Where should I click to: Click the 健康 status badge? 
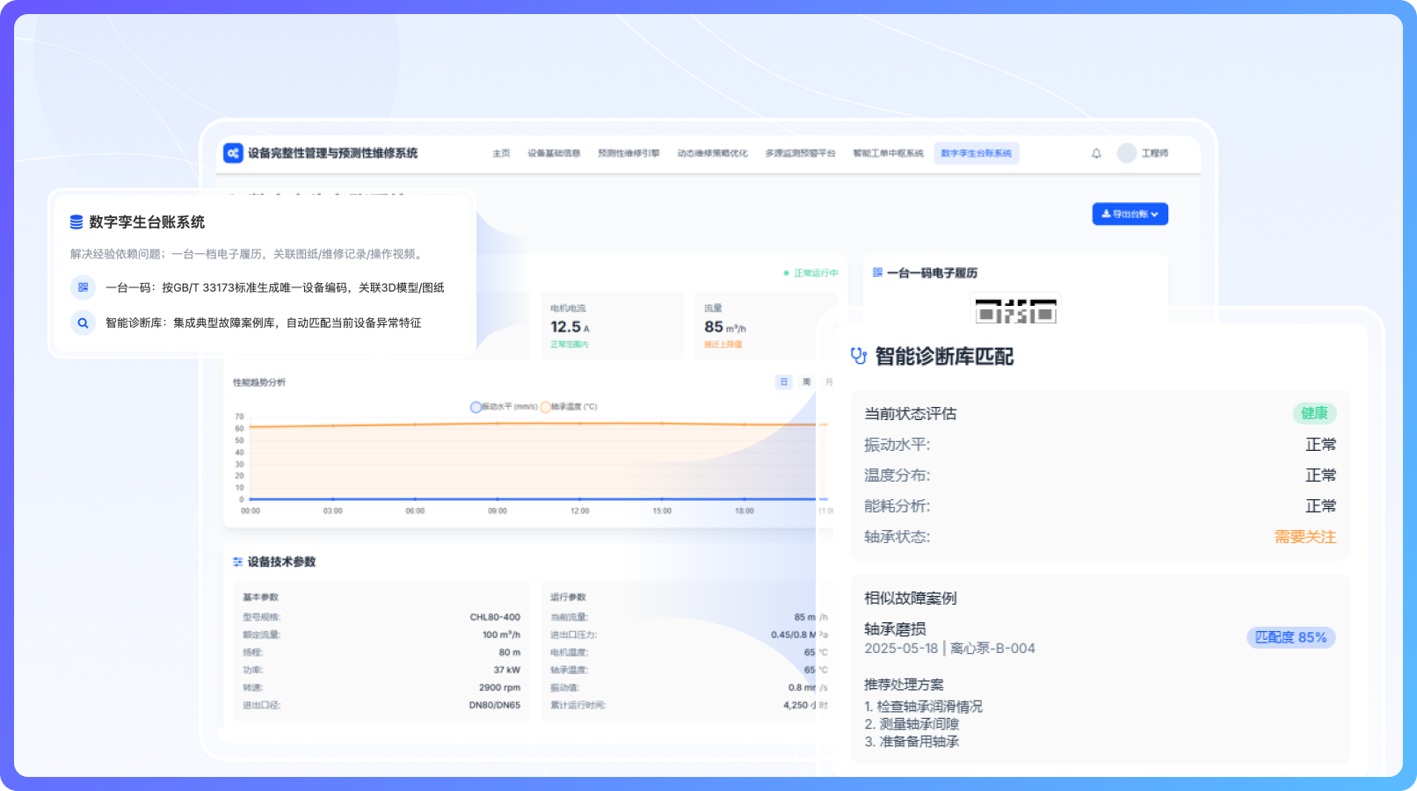(x=1314, y=413)
